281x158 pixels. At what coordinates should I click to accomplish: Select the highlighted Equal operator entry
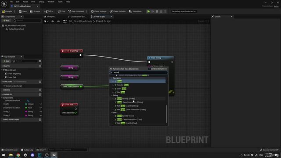tap(137, 81)
